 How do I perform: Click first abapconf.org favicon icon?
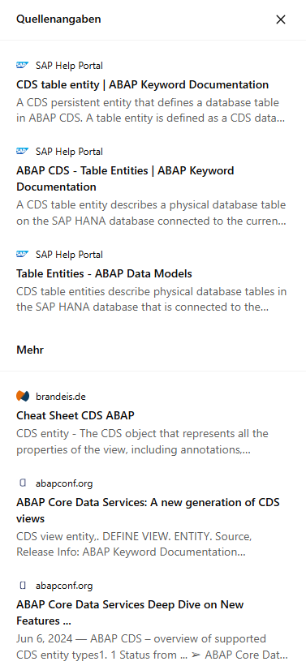tap(23, 483)
